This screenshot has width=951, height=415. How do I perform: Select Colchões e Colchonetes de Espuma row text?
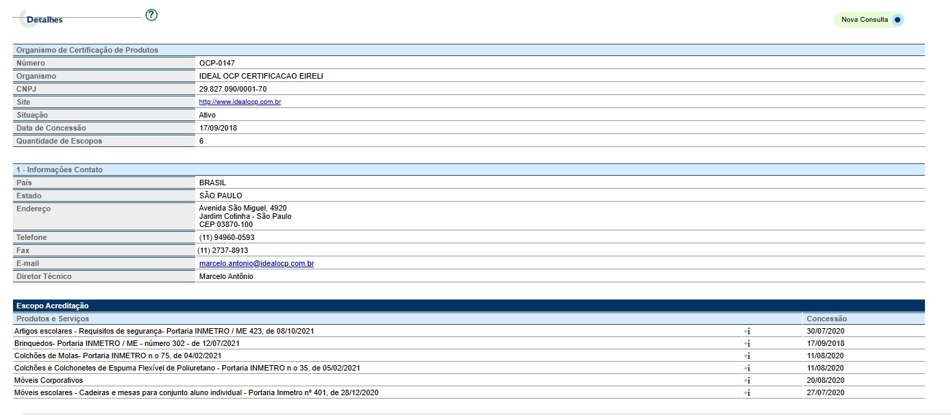187,368
